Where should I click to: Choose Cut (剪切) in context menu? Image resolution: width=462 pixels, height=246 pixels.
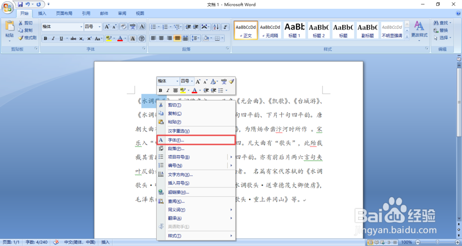196,105
